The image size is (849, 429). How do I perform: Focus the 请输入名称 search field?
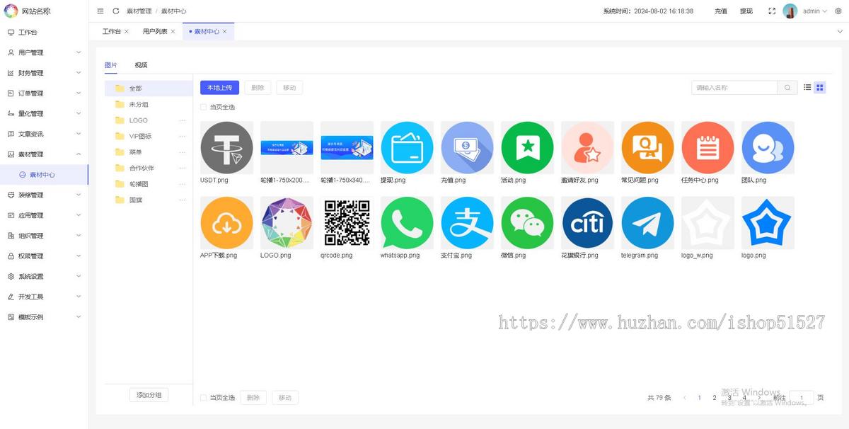[x=734, y=88]
